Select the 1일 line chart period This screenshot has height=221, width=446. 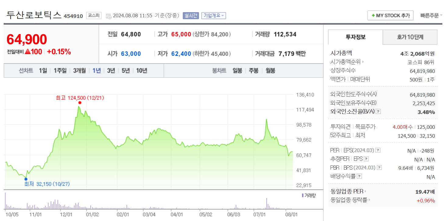43,71
